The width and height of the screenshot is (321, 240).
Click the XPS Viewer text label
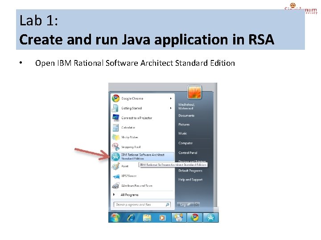pos(129,176)
